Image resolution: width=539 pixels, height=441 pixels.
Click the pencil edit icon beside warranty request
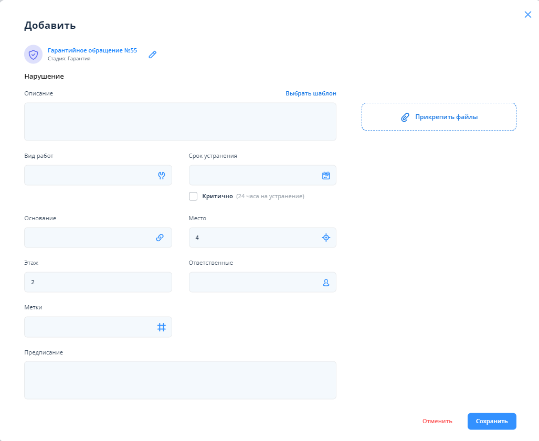153,55
